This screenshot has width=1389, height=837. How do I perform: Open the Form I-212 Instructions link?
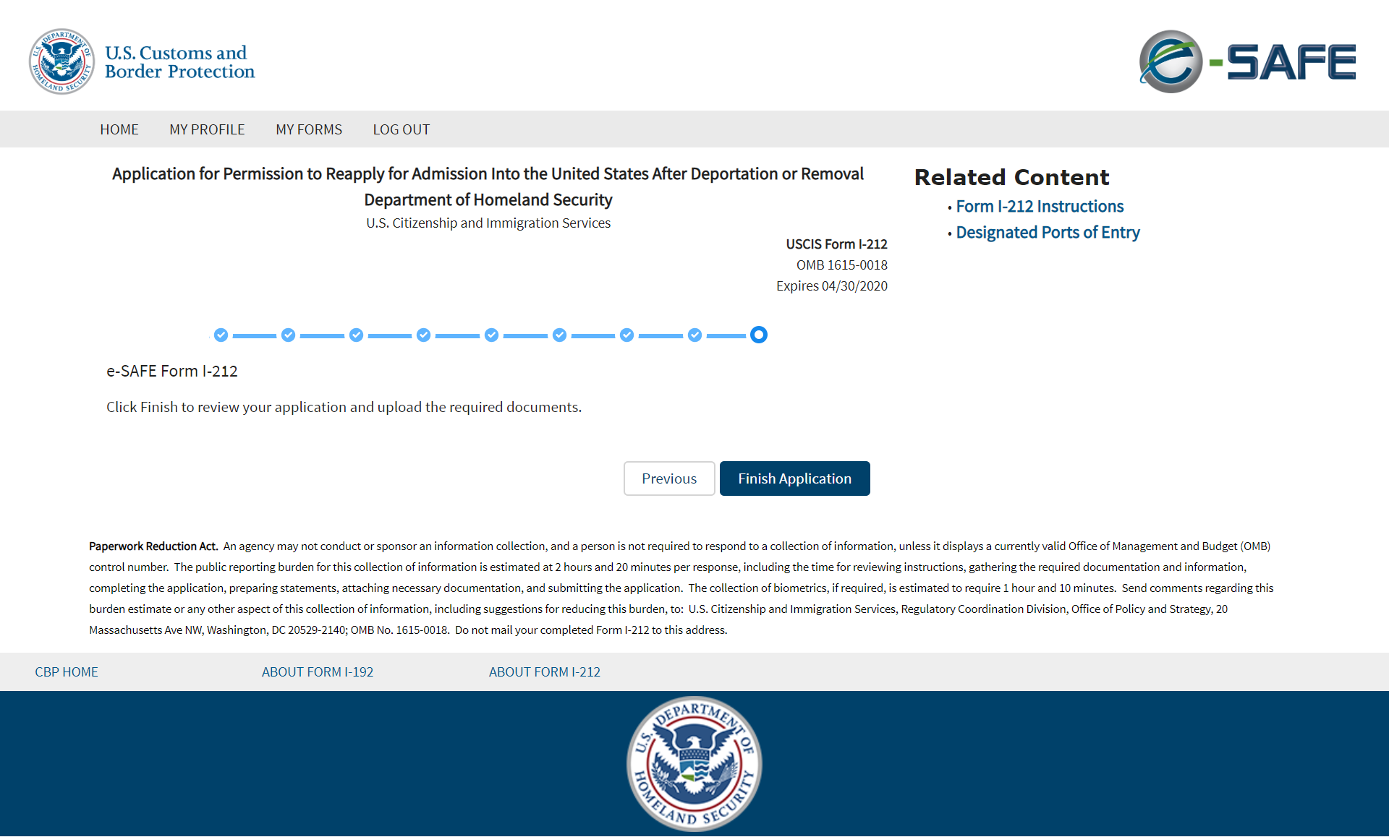click(x=1040, y=206)
